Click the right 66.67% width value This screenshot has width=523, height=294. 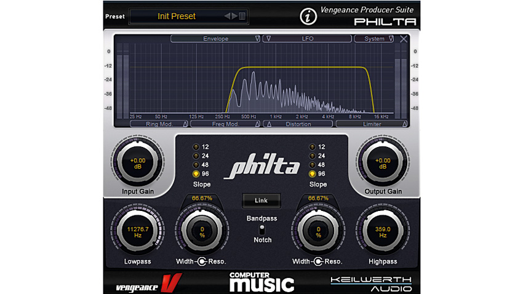click(x=318, y=198)
